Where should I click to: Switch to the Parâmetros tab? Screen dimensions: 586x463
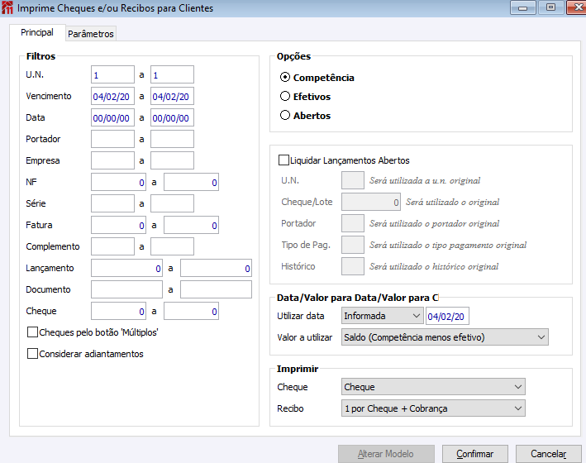click(91, 34)
